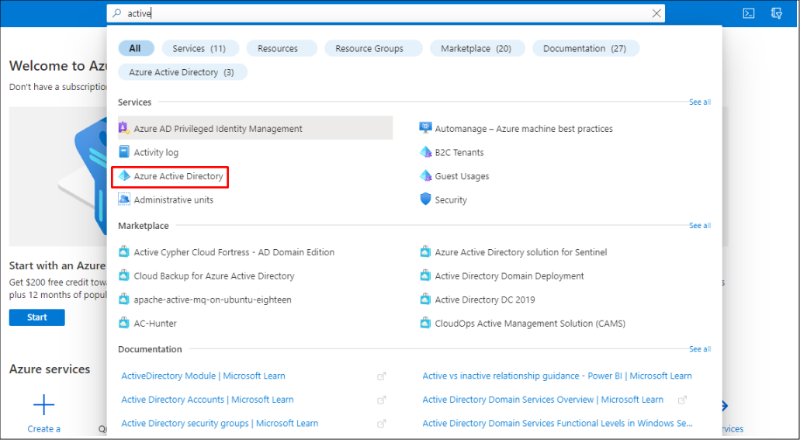Click external link icon beside Active Directory Accounts
Image resolution: width=807 pixels, height=447 pixels.
click(381, 400)
